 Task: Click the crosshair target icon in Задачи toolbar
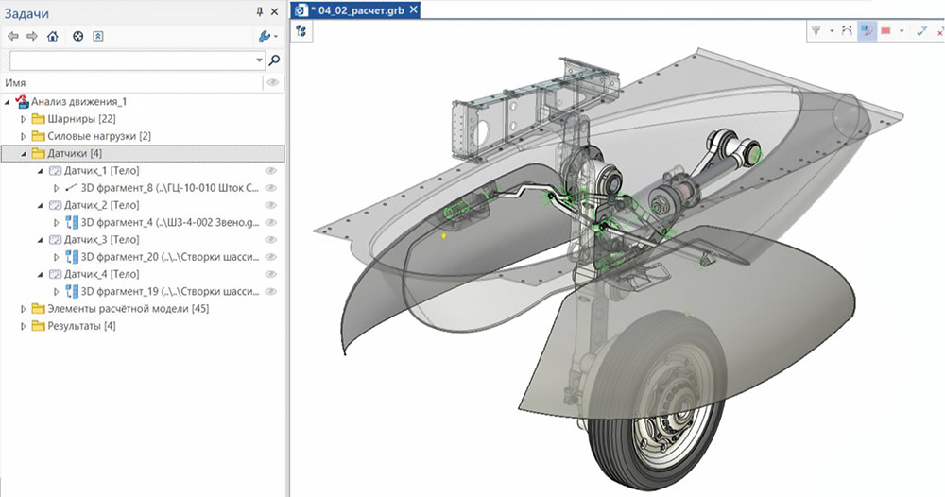78,37
